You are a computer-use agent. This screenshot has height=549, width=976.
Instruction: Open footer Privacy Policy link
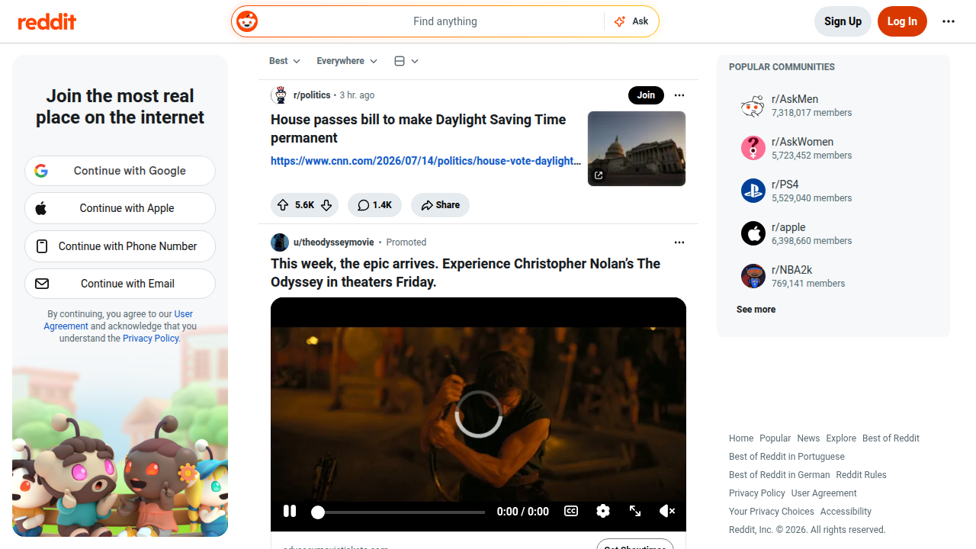coord(757,493)
